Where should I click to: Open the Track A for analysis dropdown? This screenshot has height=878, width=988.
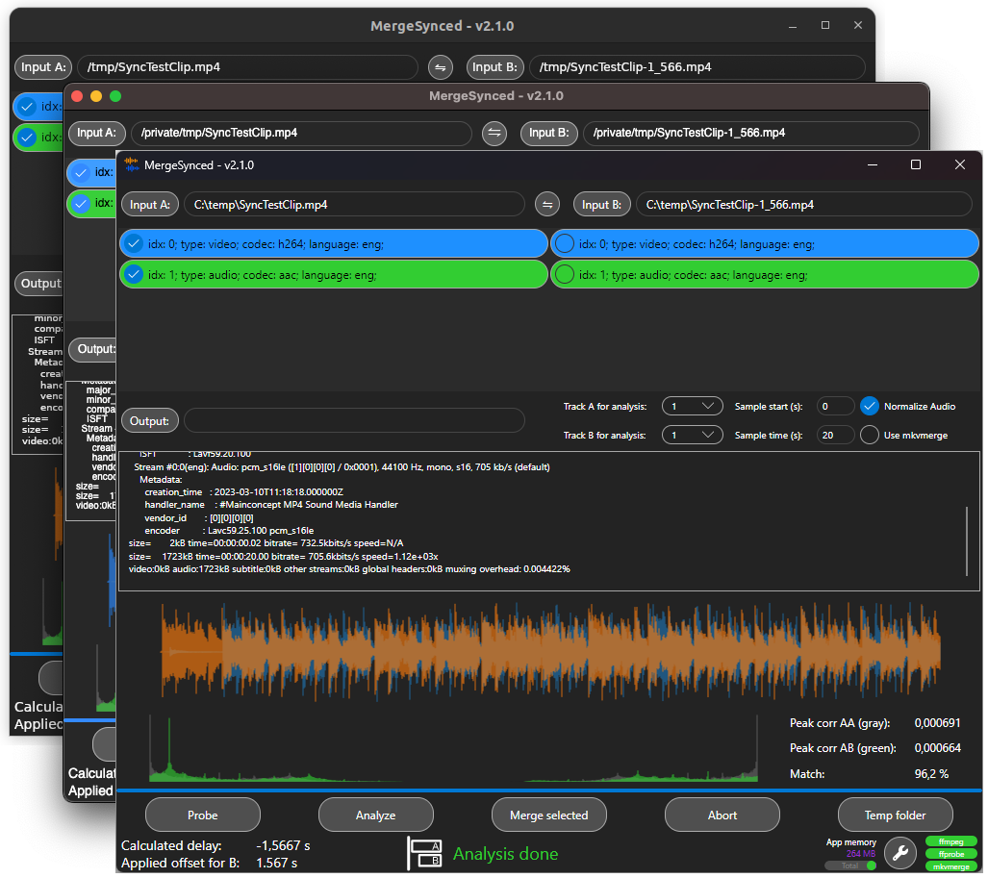[693, 406]
